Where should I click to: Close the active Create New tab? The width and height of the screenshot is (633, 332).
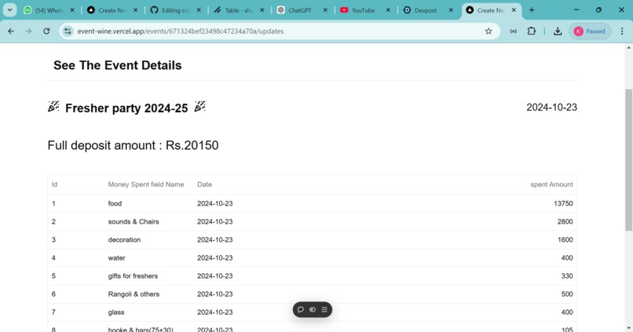coord(514,10)
